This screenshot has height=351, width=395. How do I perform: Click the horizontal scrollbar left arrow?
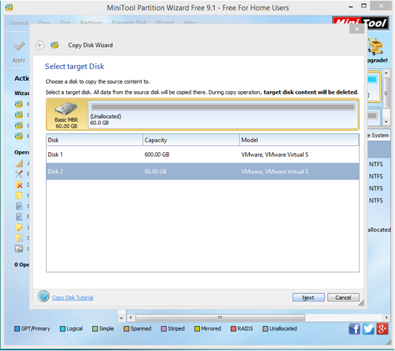pos(131,318)
